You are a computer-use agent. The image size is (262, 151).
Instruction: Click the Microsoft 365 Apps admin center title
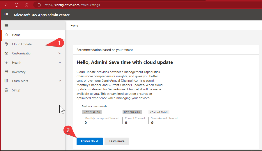[x=42, y=15]
